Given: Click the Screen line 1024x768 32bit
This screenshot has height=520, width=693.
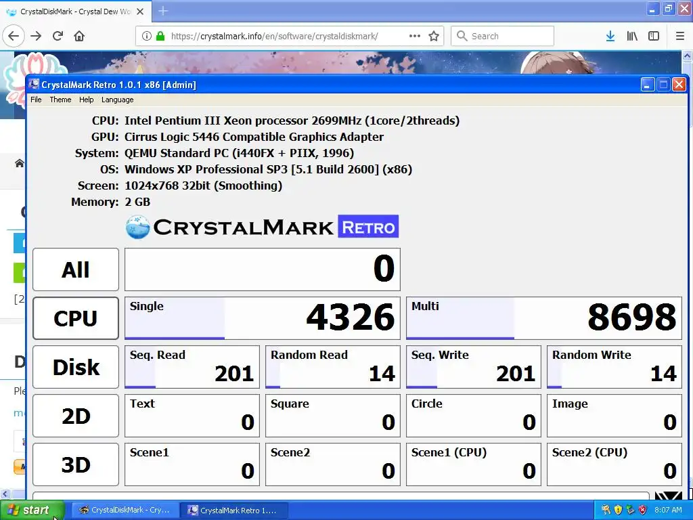Looking at the screenshot, I should coord(203,186).
